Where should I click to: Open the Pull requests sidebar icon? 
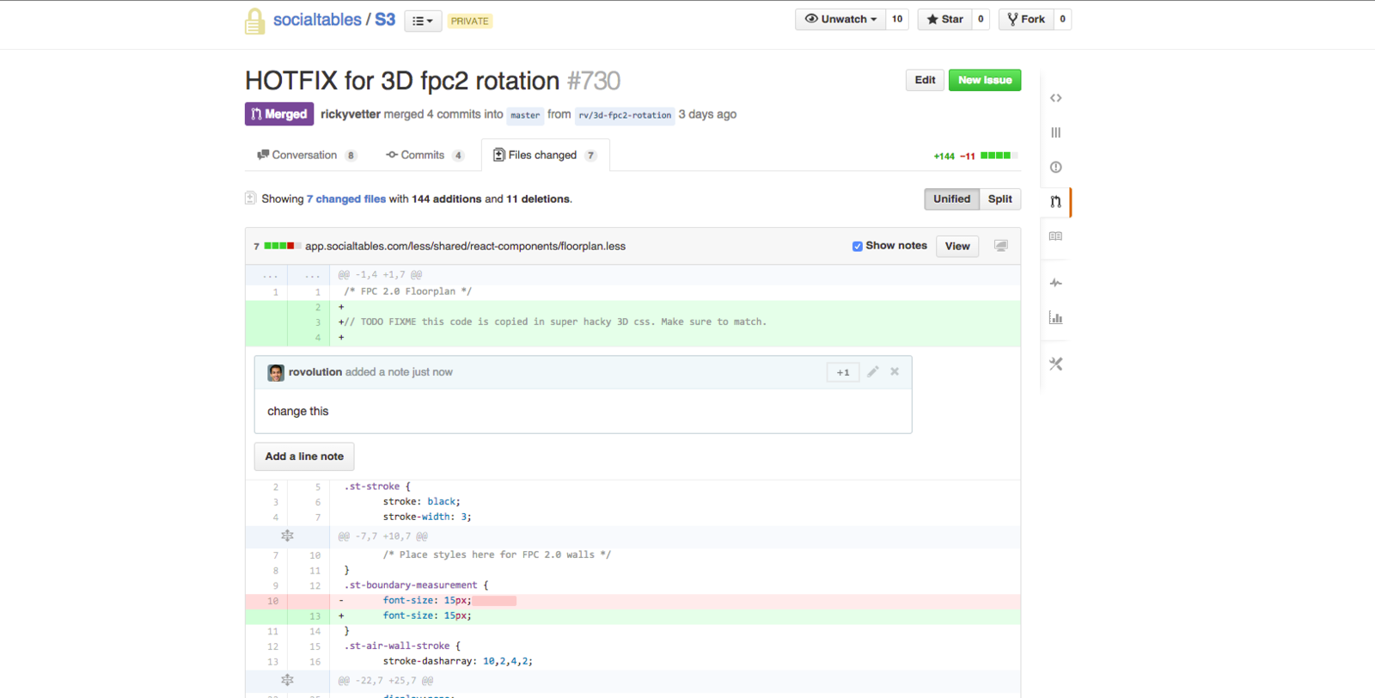1055,201
